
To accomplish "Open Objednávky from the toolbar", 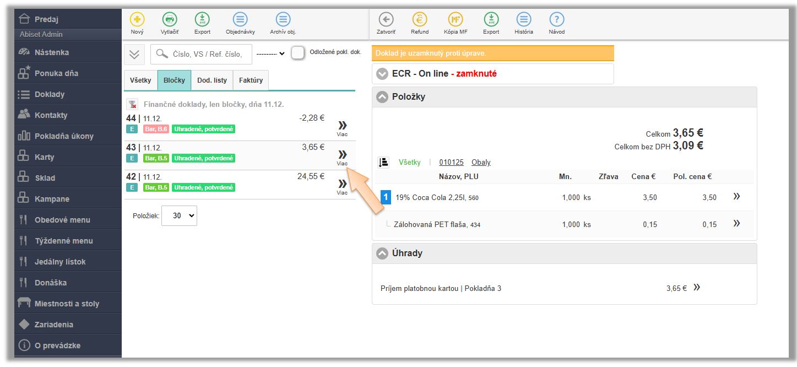I will coord(240,20).
